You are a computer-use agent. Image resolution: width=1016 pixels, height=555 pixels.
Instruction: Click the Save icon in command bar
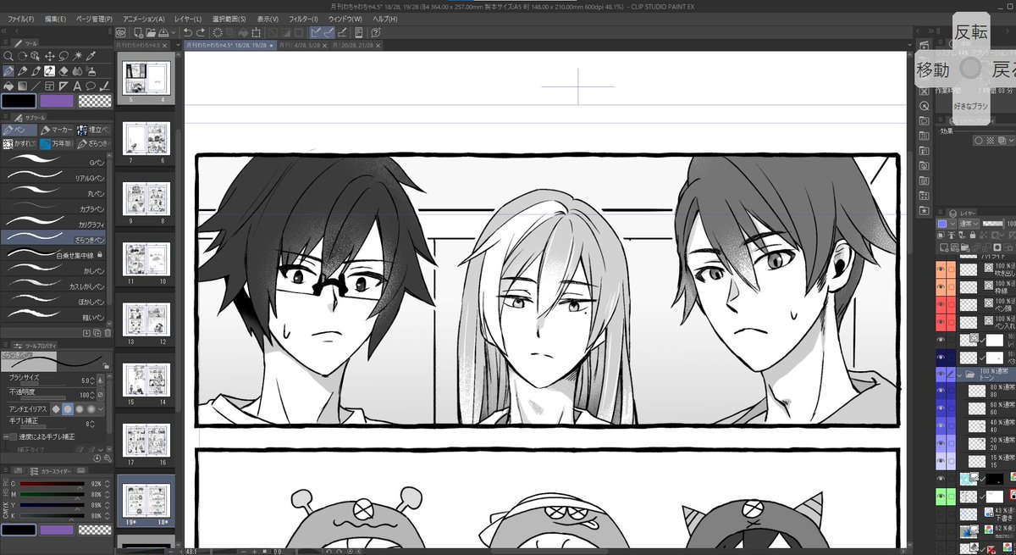tap(162, 32)
